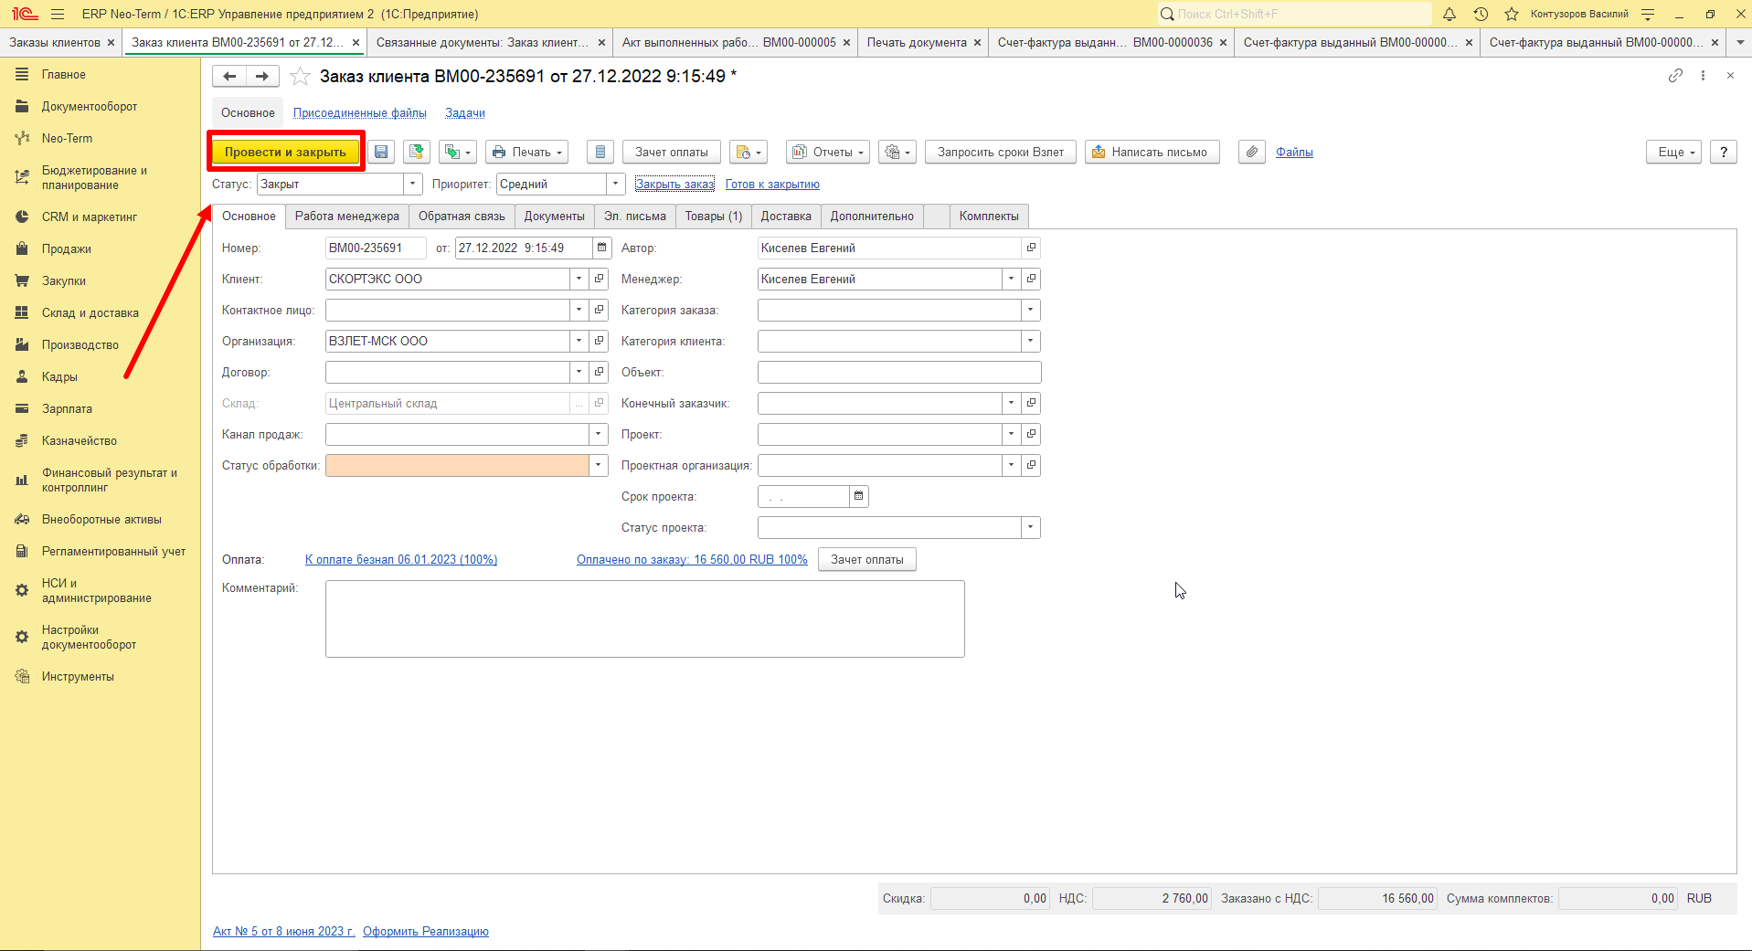Open the calendar for Срок проекта
Viewport: 1752px width, 951px height.
(x=859, y=496)
